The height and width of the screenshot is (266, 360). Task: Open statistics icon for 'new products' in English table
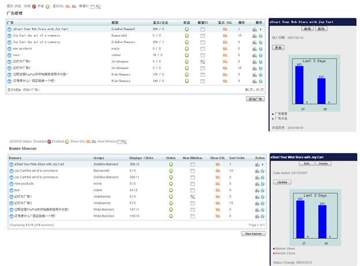pos(257,184)
